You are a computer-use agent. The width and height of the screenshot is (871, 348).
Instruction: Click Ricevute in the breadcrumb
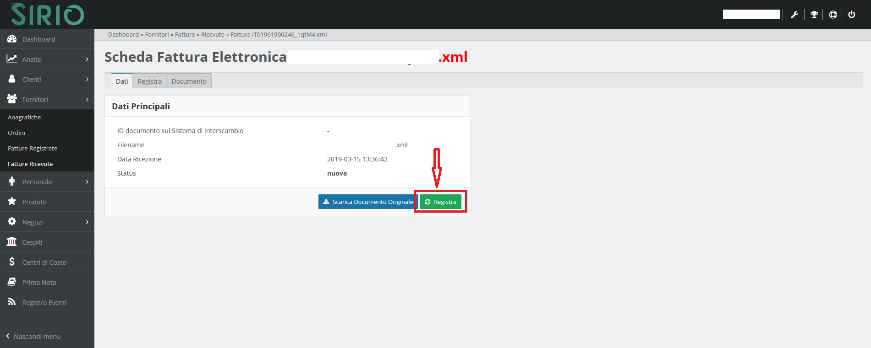213,35
